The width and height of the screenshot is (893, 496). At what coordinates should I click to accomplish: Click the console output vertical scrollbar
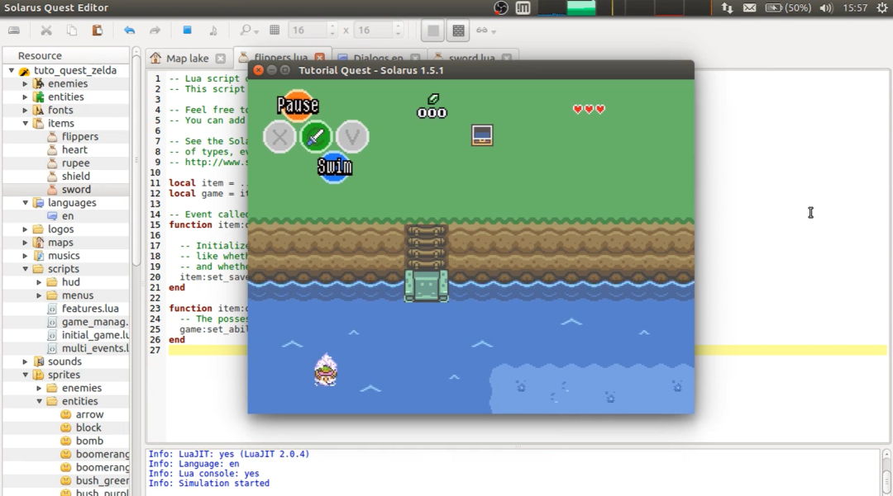point(886,471)
